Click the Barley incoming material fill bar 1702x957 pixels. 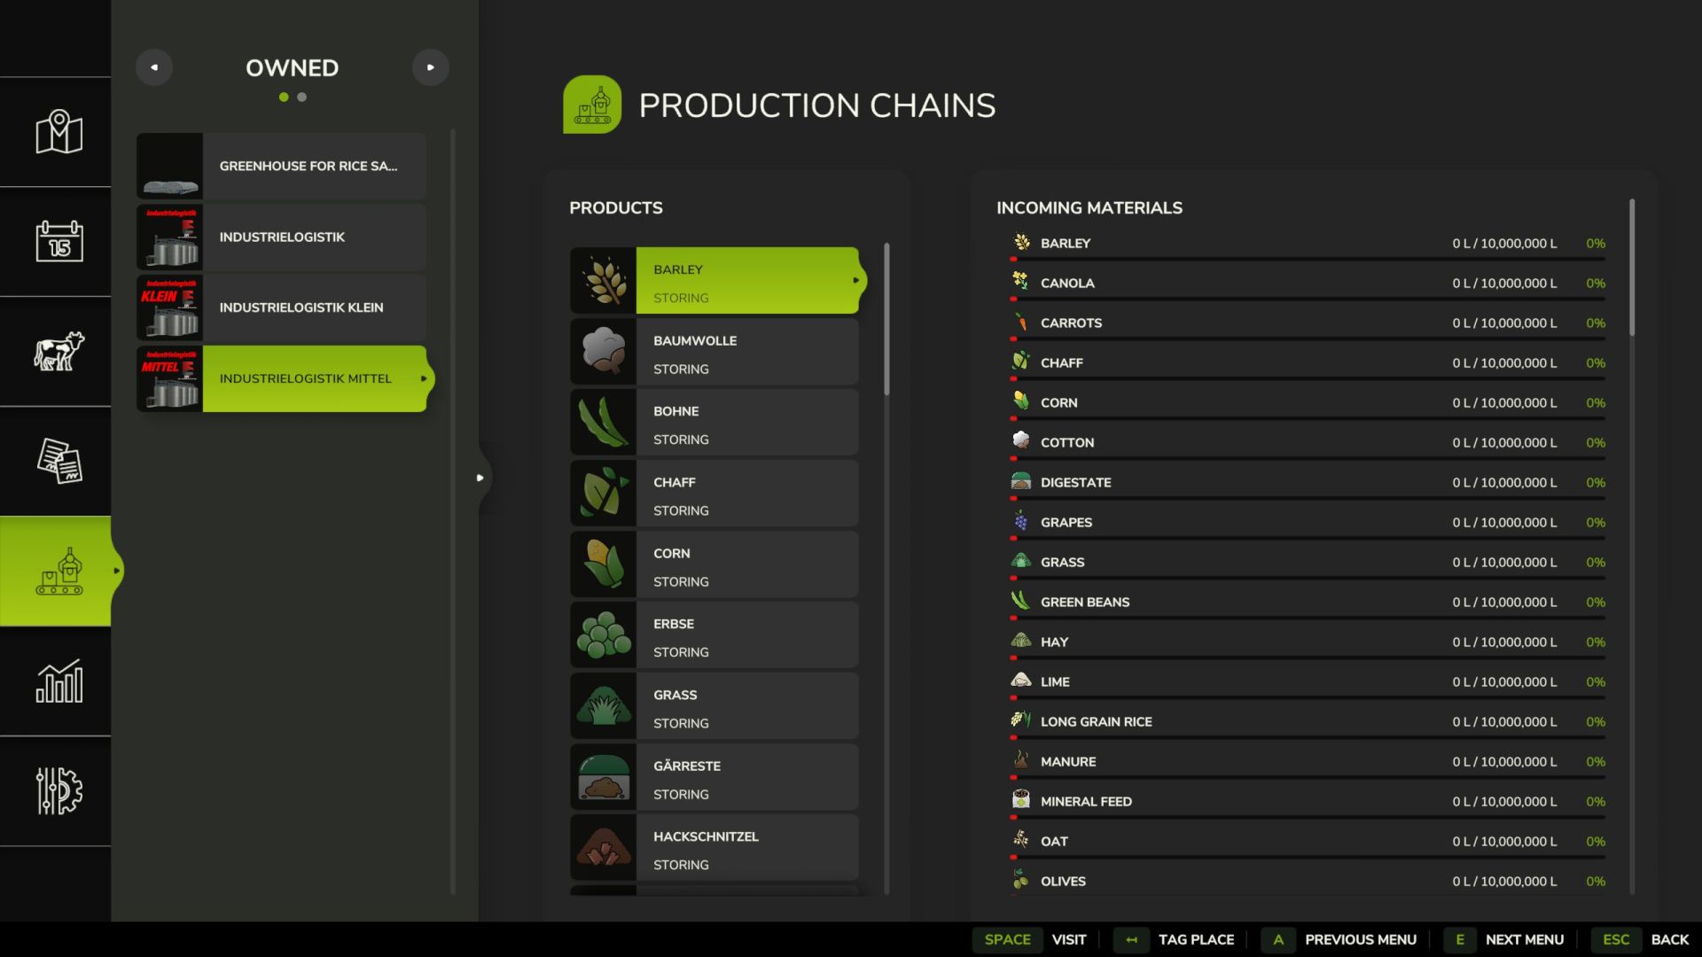(1308, 259)
